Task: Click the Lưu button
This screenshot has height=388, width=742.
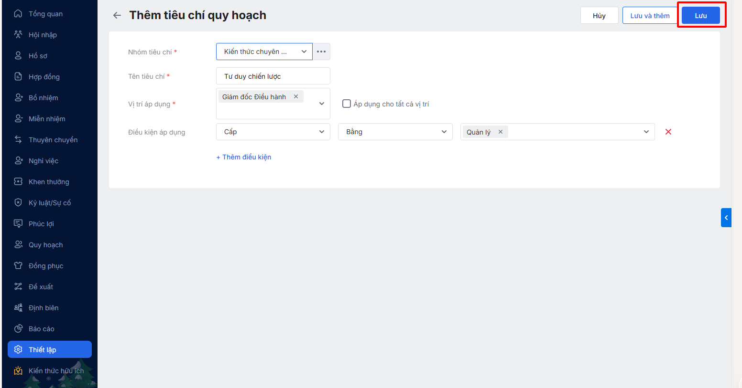Action: coord(700,16)
